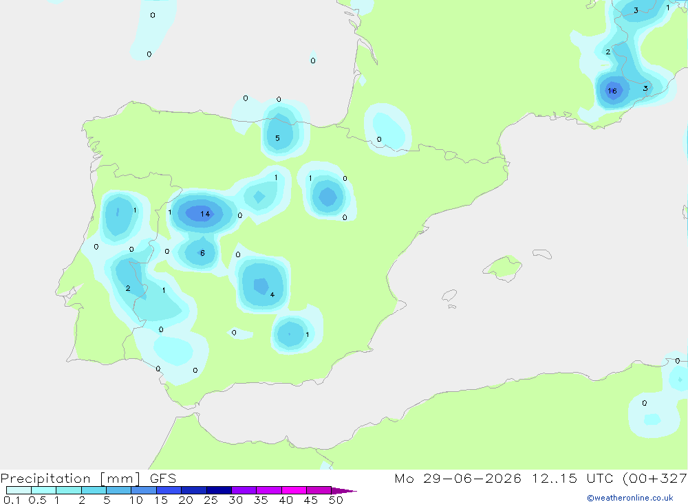Click the legend label '15'
This screenshot has width=688, height=504.
[160, 500]
